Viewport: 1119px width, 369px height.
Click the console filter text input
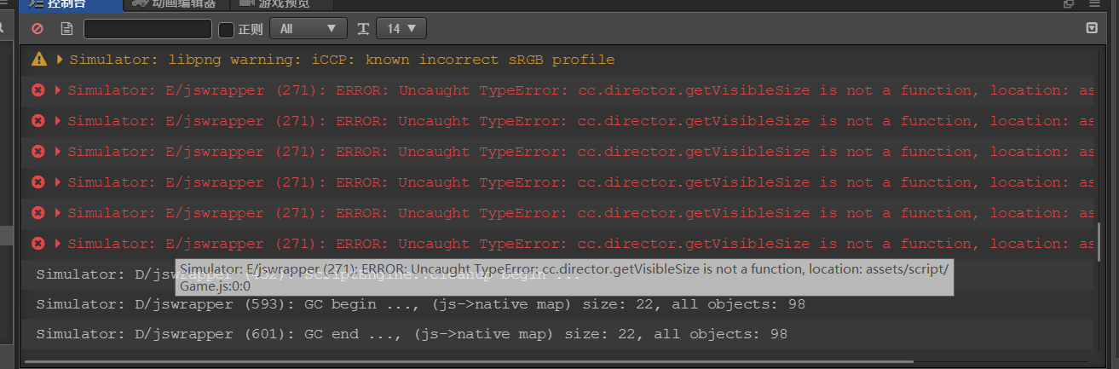point(147,29)
